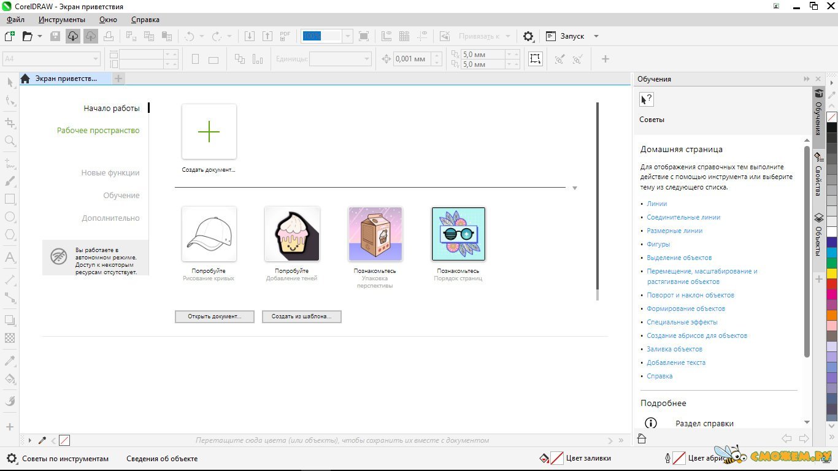Click the Создать документ plus thumbnail
The height and width of the screenshot is (471, 838).
209,132
